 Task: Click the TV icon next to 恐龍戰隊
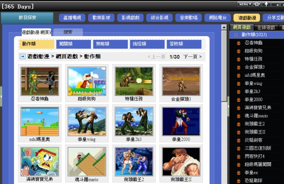[x=239, y=181]
